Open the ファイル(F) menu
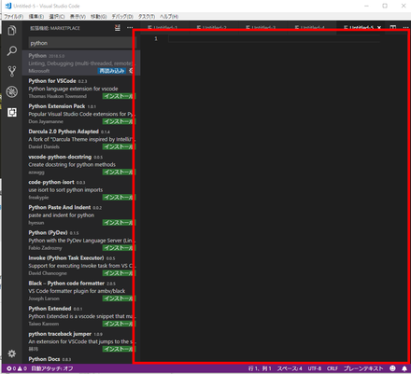Viewport: 411px width, 374px height. (x=14, y=17)
